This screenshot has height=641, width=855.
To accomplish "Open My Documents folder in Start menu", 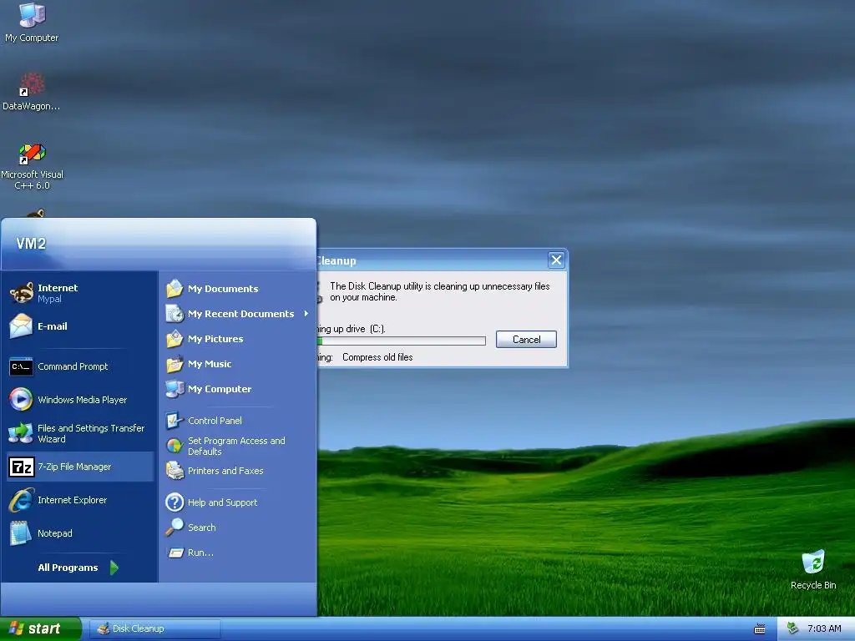I will (x=238, y=288).
